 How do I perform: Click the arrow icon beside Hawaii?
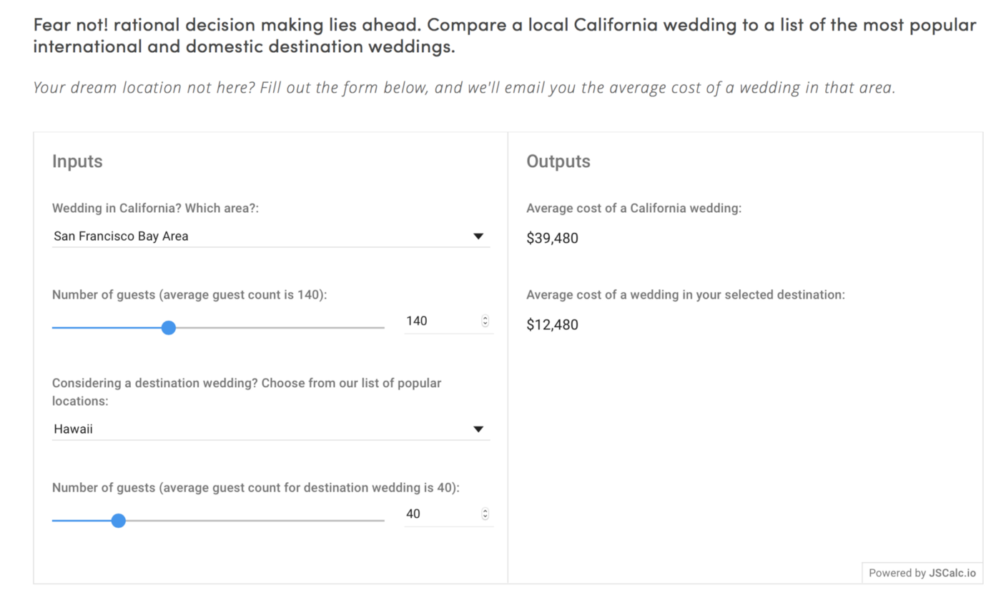tap(478, 429)
